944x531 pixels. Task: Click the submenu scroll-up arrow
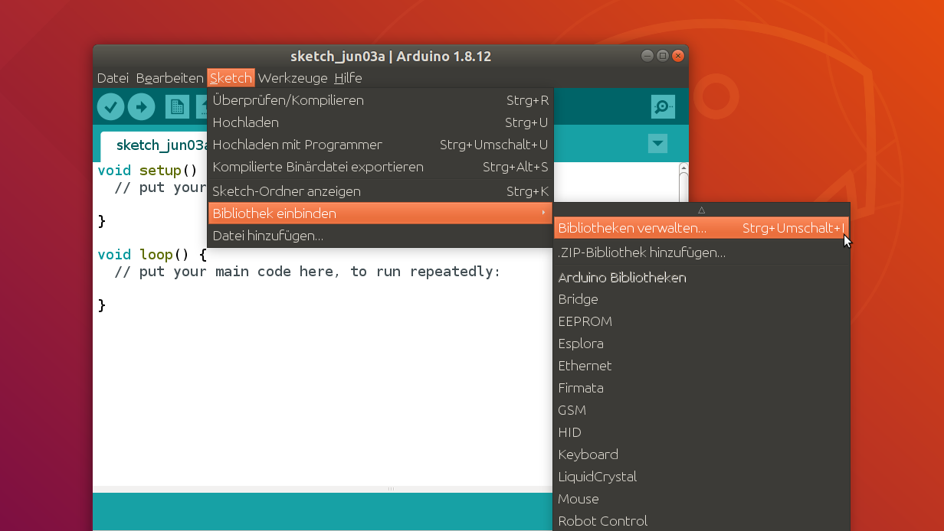point(701,210)
